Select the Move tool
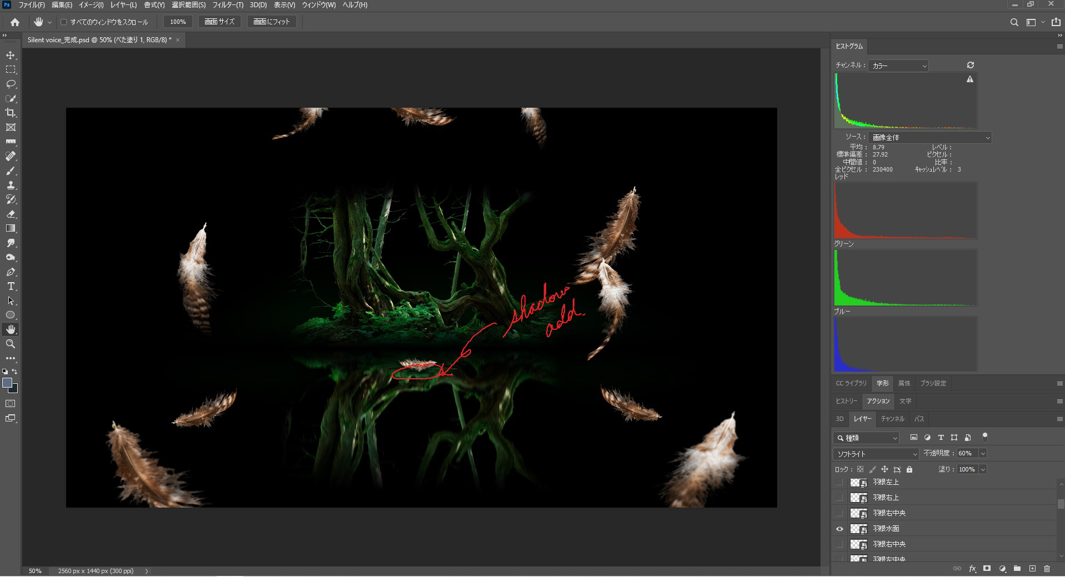This screenshot has height=577, width=1065. click(x=11, y=56)
